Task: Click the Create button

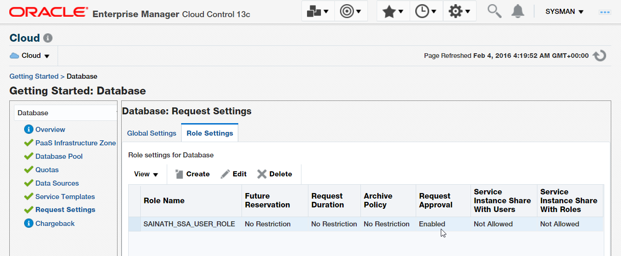Action: [192, 174]
